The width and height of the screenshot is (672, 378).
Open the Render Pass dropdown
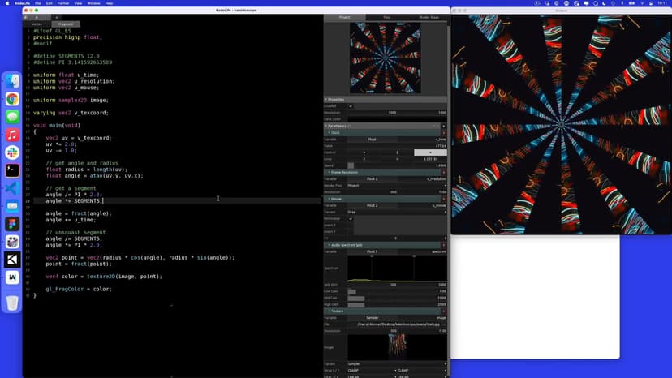click(397, 185)
